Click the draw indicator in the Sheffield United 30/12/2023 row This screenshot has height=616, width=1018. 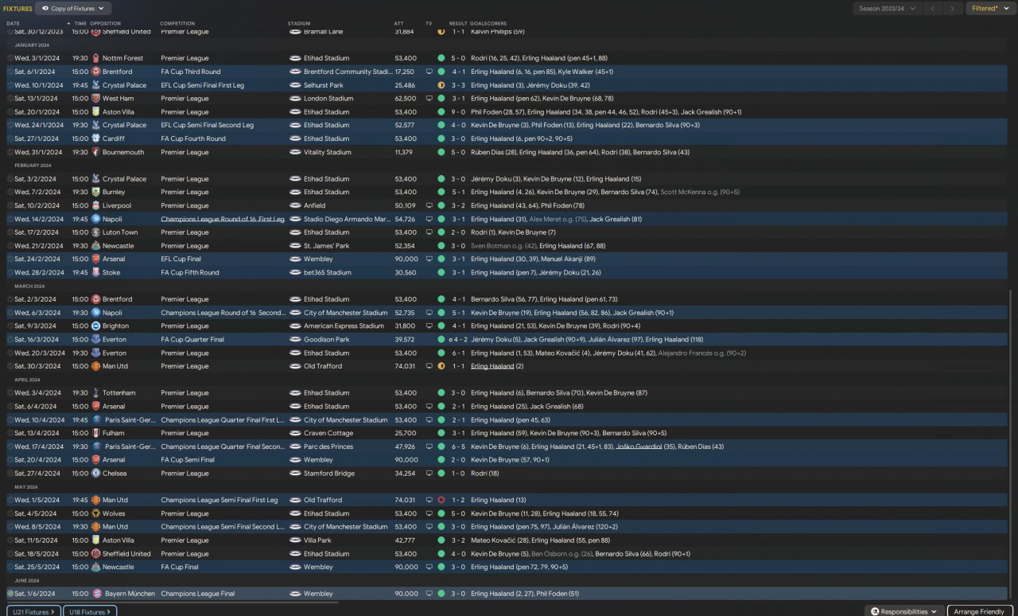click(x=441, y=32)
